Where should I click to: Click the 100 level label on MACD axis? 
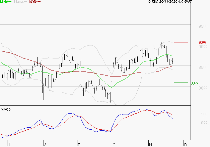point(195,115)
